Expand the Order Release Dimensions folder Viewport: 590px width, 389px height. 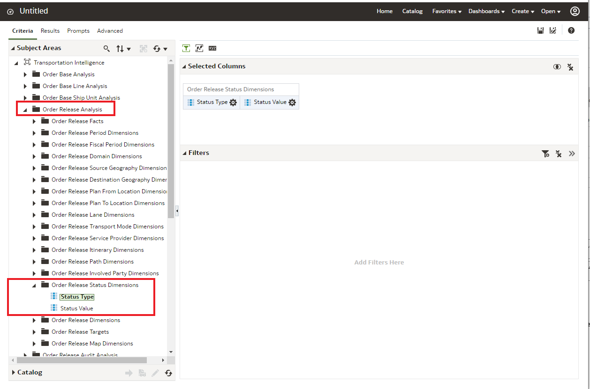[x=34, y=320]
